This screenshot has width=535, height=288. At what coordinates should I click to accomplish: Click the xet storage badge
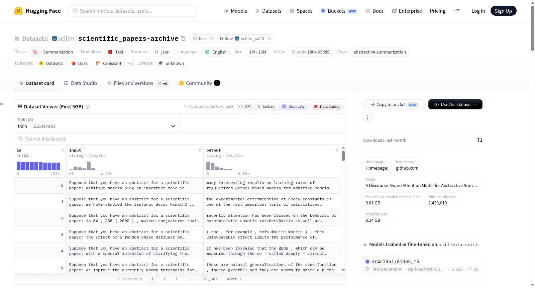[163, 83]
